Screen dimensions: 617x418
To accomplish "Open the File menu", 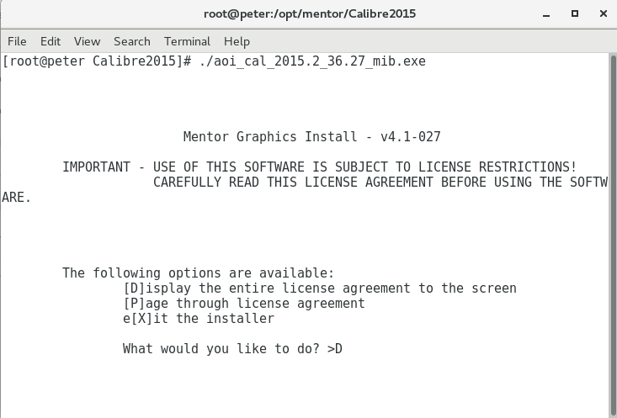I will point(17,41).
